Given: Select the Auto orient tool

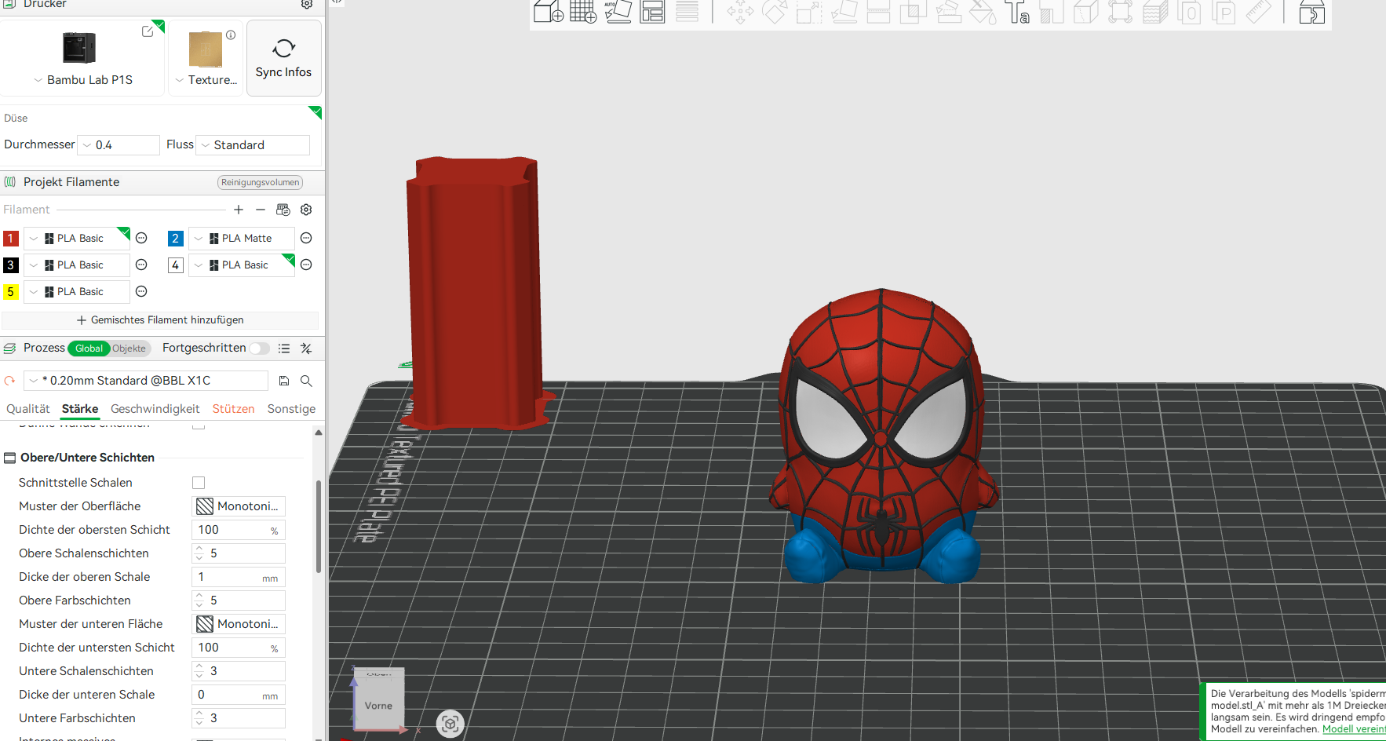Looking at the screenshot, I should (x=618, y=11).
